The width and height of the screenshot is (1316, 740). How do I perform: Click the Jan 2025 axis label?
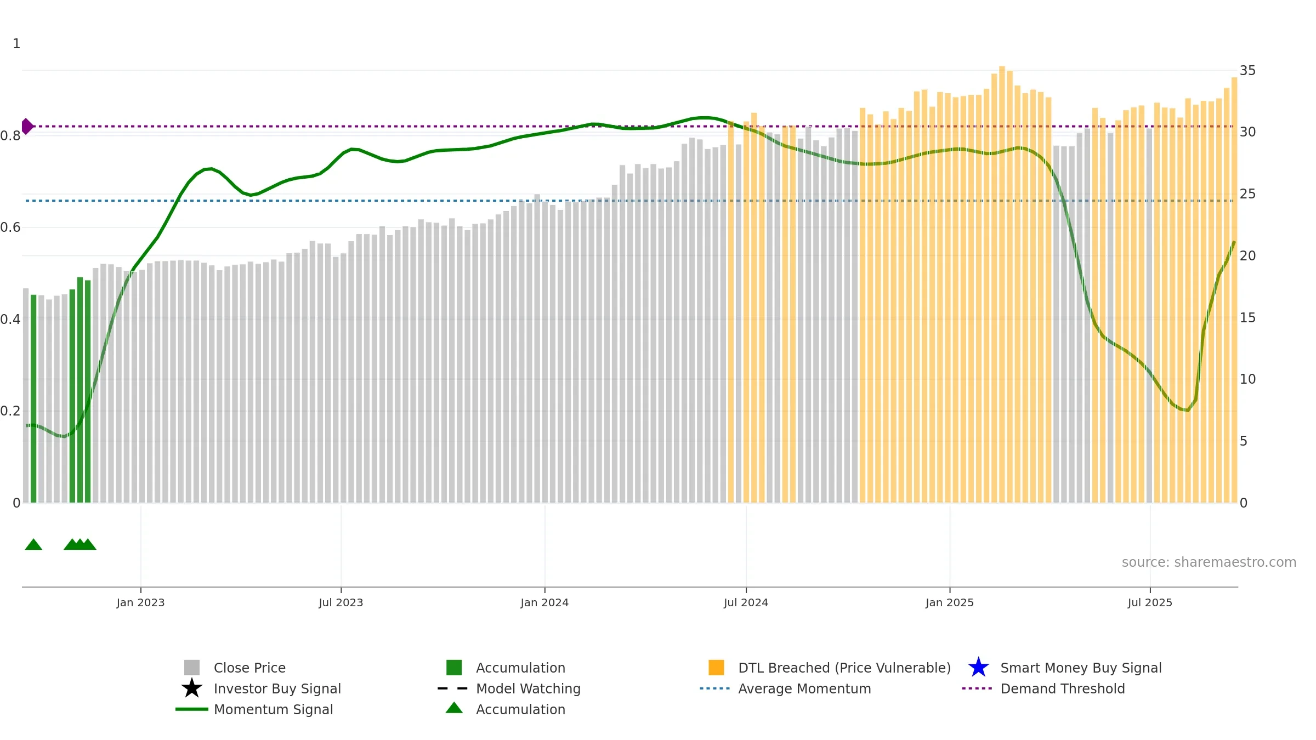click(950, 603)
